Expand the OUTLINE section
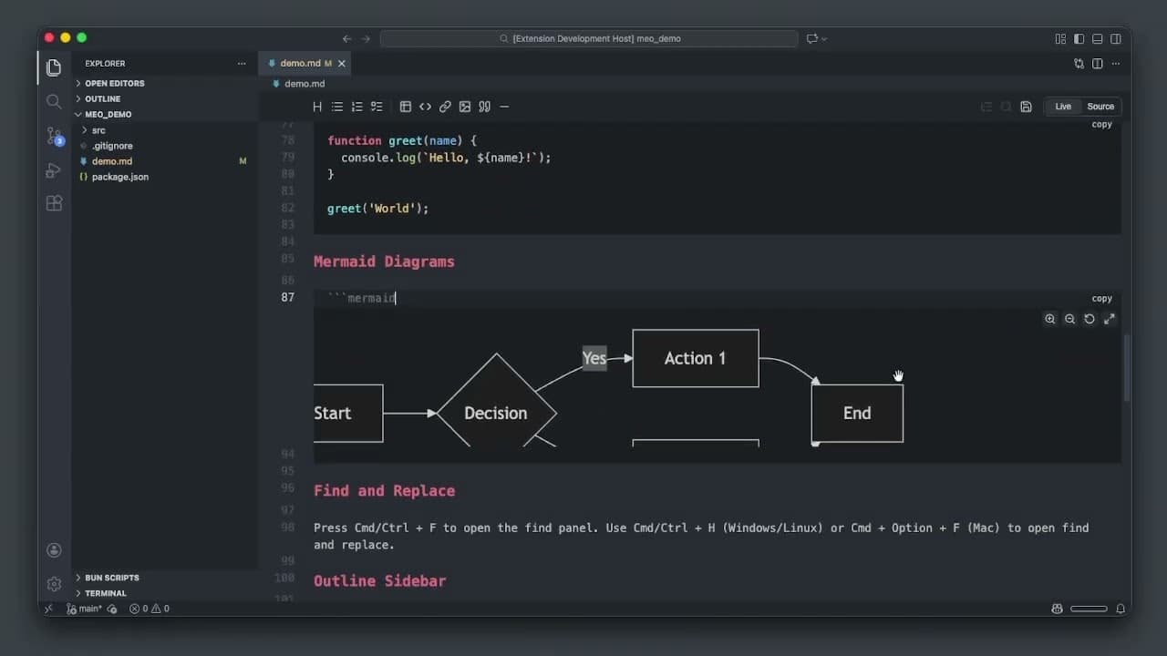The image size is (1167, 656). pos(103,98)
